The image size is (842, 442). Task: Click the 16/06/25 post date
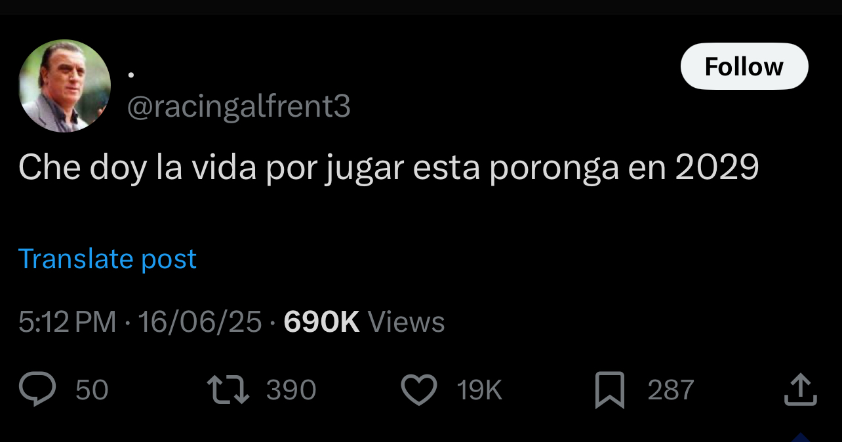[199, 322]
